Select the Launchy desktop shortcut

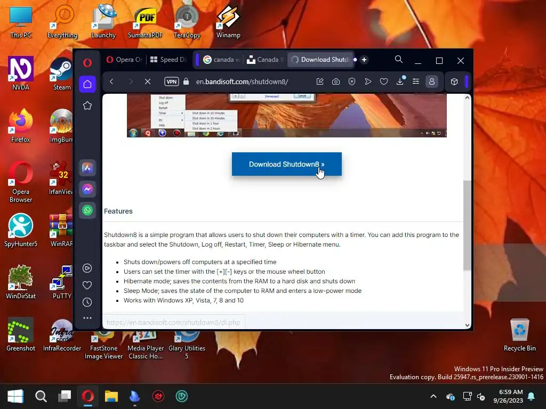click(103, 21)
